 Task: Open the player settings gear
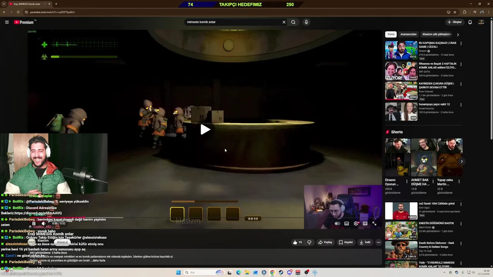[x=356, y=224]
